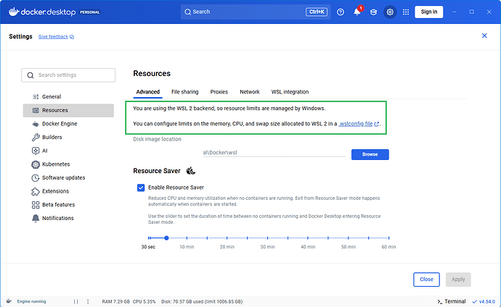
Task: Click the Docker whale engine status icon
Action: click(x=8, y=300)
